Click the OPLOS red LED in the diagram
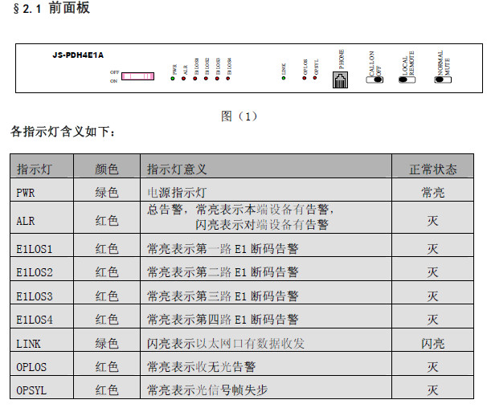The width and height of the screenshot is (487, 408). click(305, 78)
